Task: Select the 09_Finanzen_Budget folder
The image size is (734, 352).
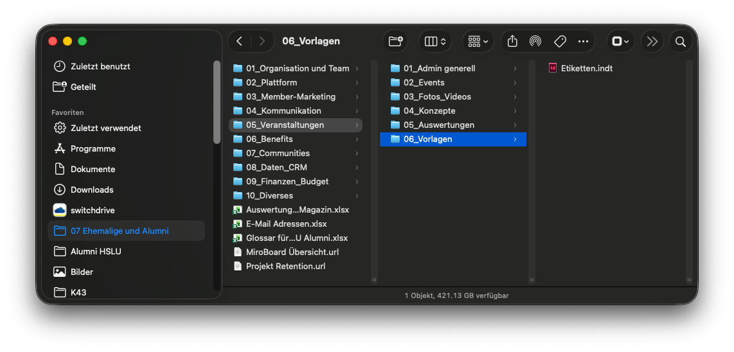Action: tap(287, 181)
